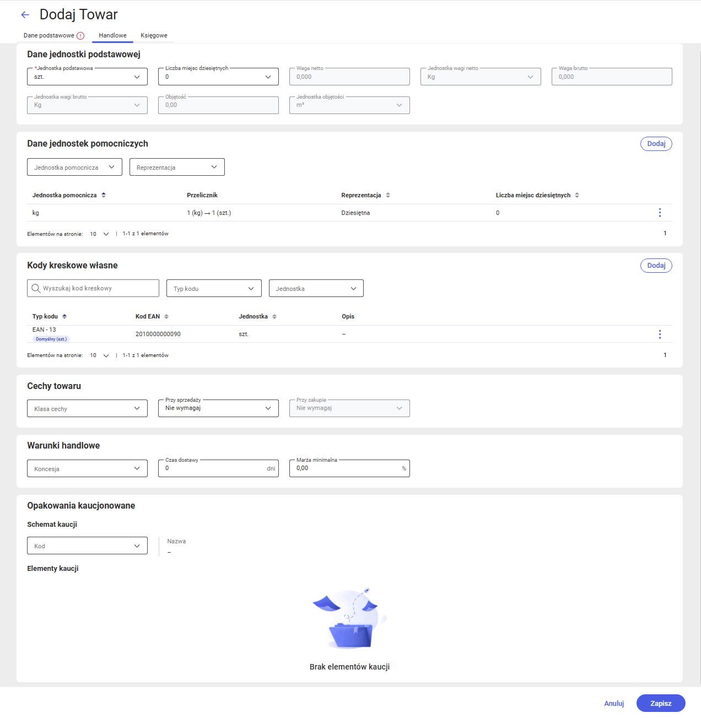
Task: Switch to the Dane podstawowe tab
Action: coord(49,35)
